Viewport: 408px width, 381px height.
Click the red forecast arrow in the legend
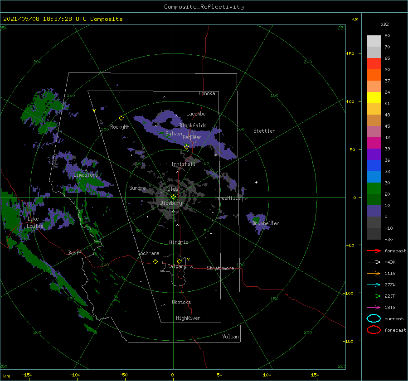click(x=374, y=251)
